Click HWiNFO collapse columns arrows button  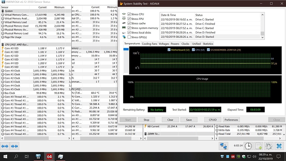point(15,146)
